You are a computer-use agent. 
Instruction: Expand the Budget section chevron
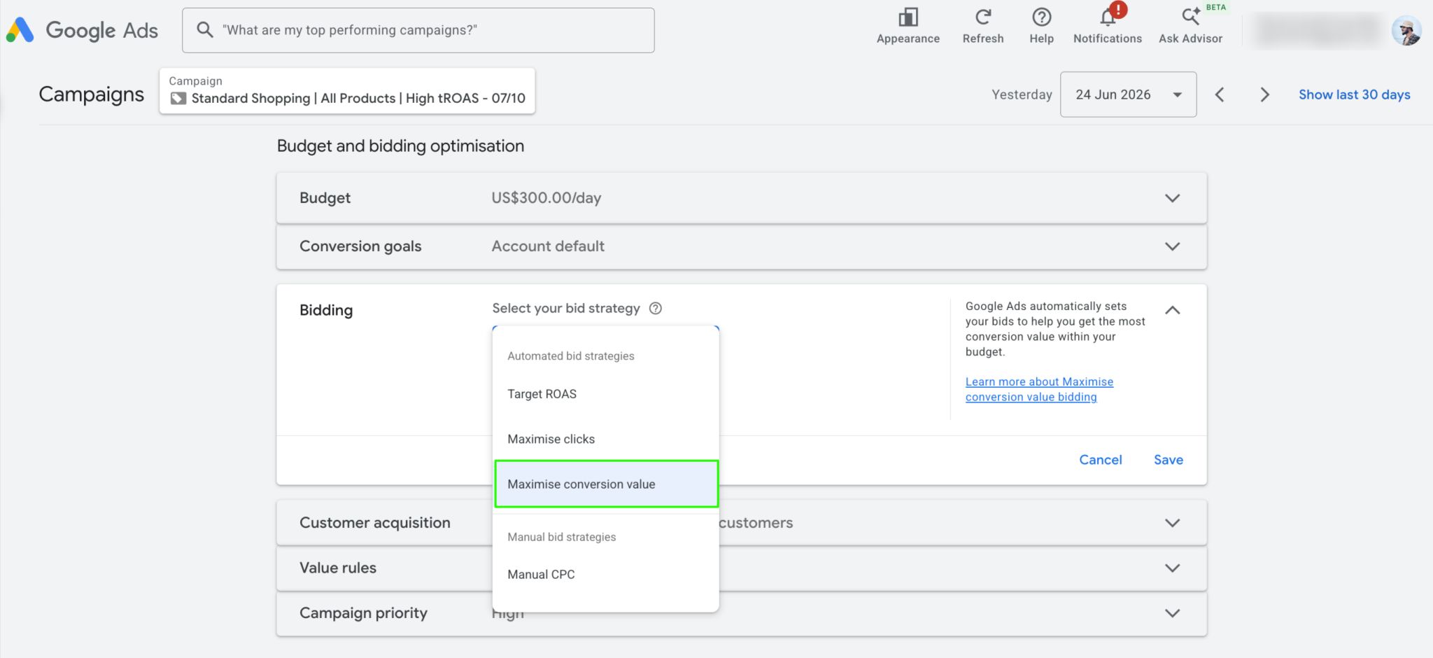[1173, 198]
